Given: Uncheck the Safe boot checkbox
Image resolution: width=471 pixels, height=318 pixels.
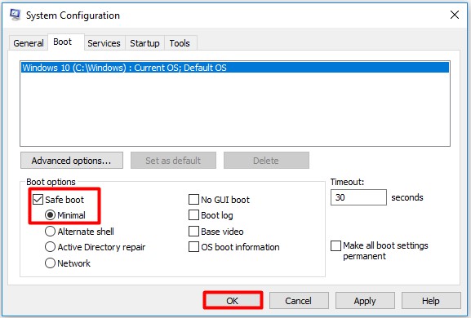Looking at the screenshot, I should [38, 200].
